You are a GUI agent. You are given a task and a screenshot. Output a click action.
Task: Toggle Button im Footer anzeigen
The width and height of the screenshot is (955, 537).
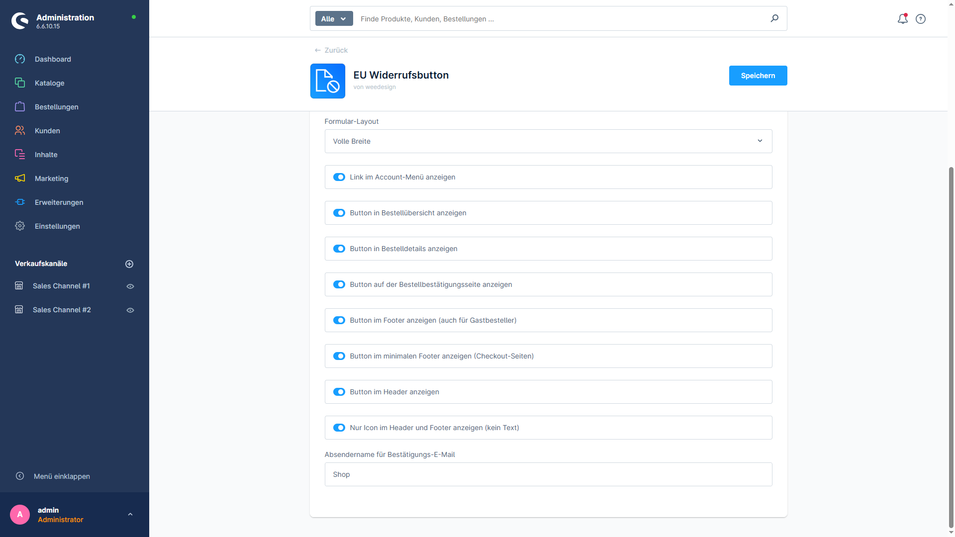click(339, 320)
